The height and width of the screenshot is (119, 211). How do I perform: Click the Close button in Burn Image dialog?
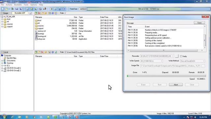(x=192, y=85)
